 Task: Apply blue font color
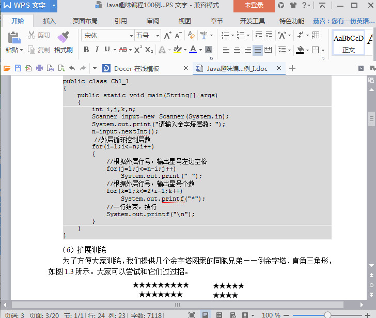point(193,50)
